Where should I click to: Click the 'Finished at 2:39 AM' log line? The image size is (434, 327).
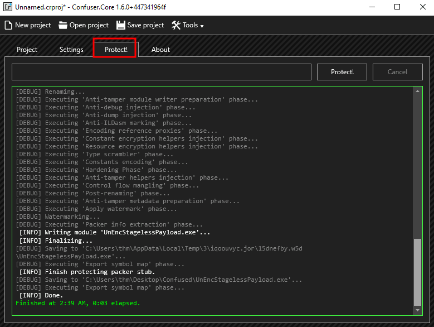[x=78, y=304]
